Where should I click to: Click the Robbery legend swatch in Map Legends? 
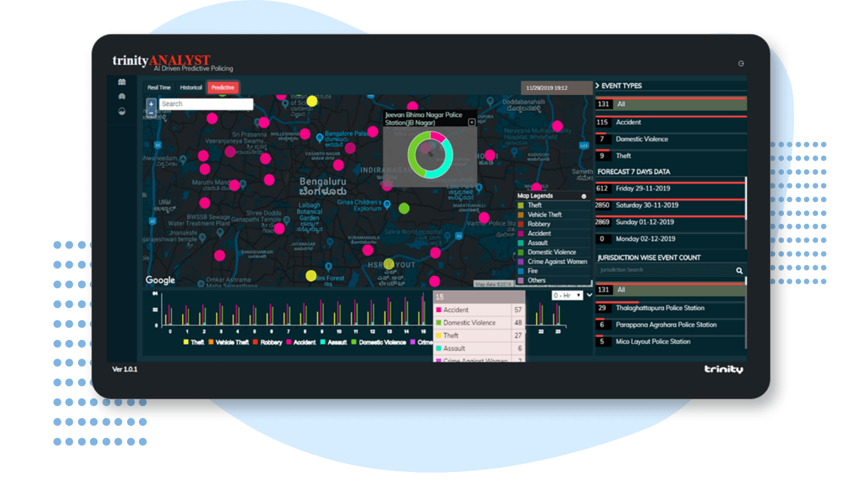coord(521,224)
